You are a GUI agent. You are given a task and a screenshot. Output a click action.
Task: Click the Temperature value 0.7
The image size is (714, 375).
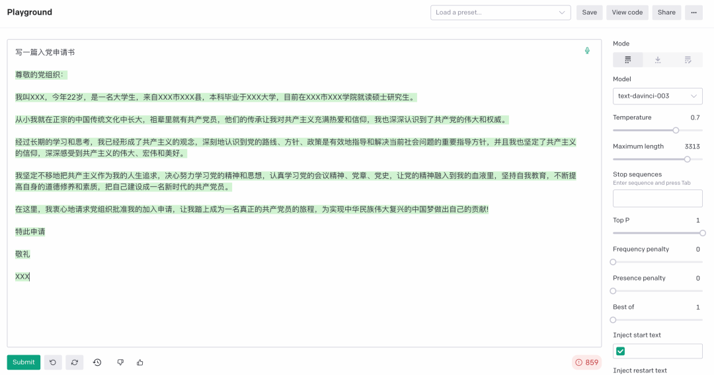695,118
